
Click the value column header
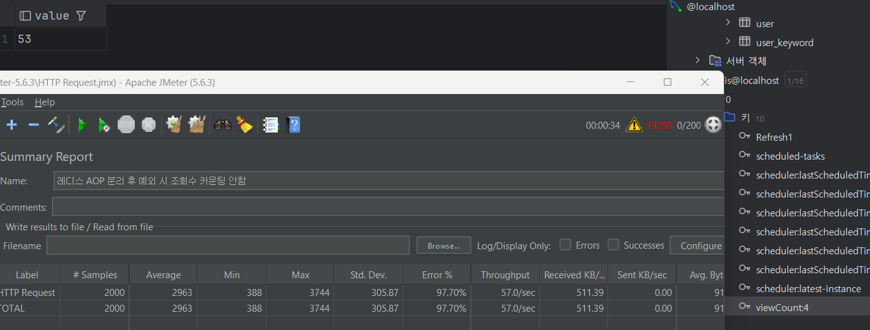pyautogui.click(x=61, y=16)
